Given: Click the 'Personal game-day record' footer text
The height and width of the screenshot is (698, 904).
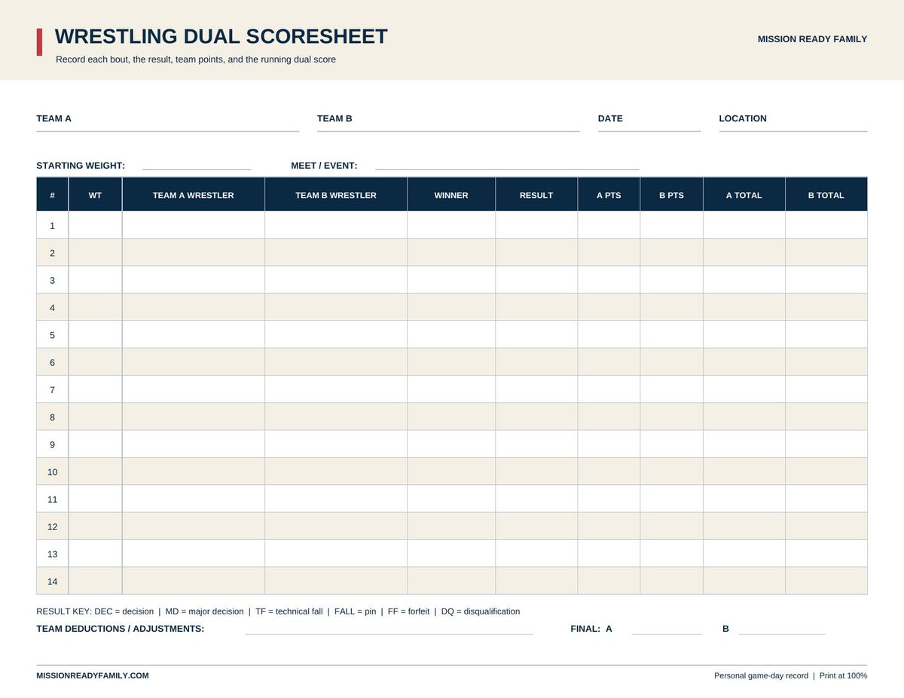Looking at the screenshot, I should point(761,675).
